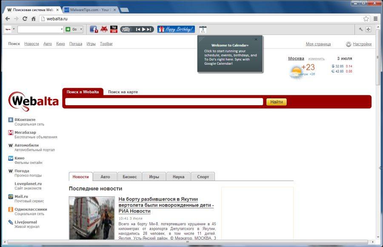The width and height of the screenshot is (383, 247).
Task: Skip to next track in toolbar player
Action: [x=149, y=29]
